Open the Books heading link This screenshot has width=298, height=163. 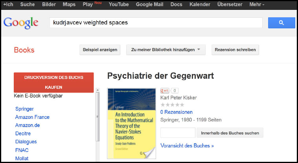(x=24, y=50)
